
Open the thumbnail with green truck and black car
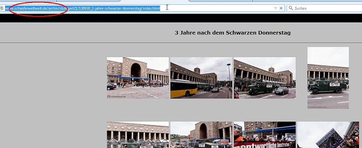(265, 77)
